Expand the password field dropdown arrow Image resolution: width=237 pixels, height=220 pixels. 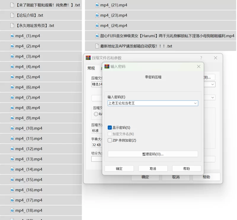195,103
